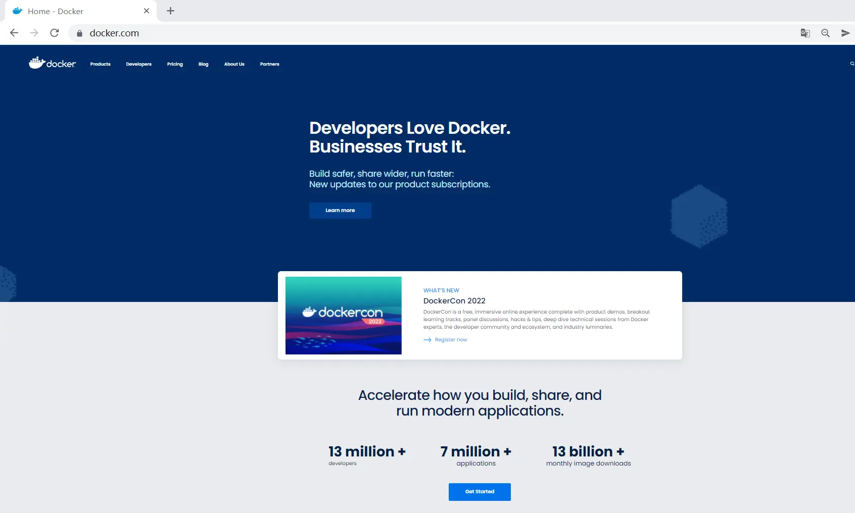This screenshot has height=513, width=855.
Task: Open the Blog link in navbar
Action: pos(204,64)
